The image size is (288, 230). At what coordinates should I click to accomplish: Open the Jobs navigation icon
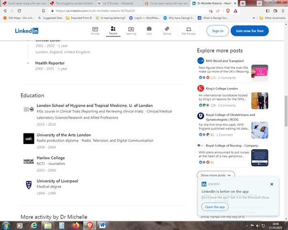click(x=149, y=31)
